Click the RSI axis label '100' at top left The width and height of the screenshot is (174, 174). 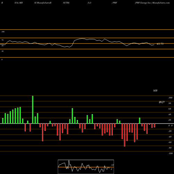3,32
